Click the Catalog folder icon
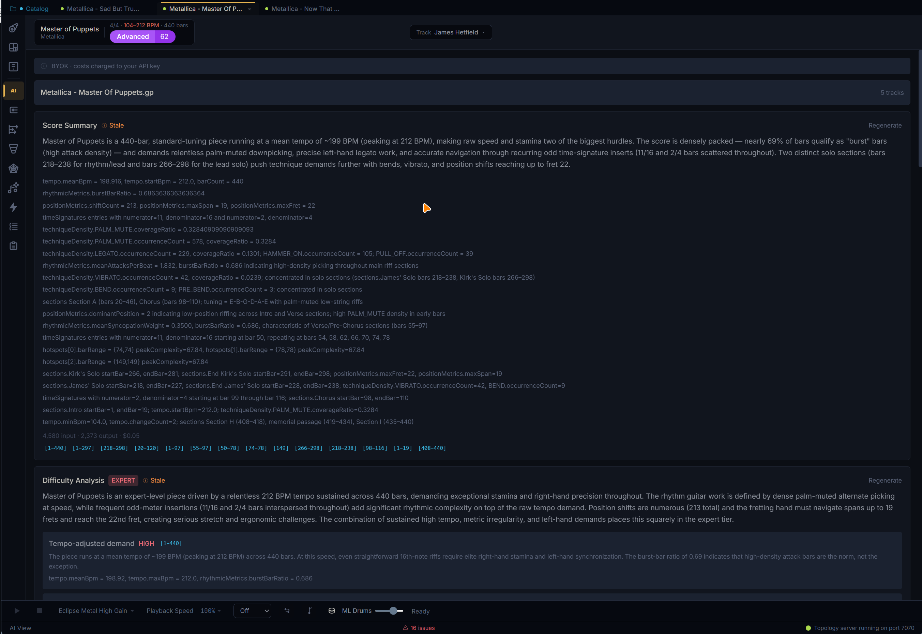This screenshot has height=634, width=922. (x=13, y=9)
